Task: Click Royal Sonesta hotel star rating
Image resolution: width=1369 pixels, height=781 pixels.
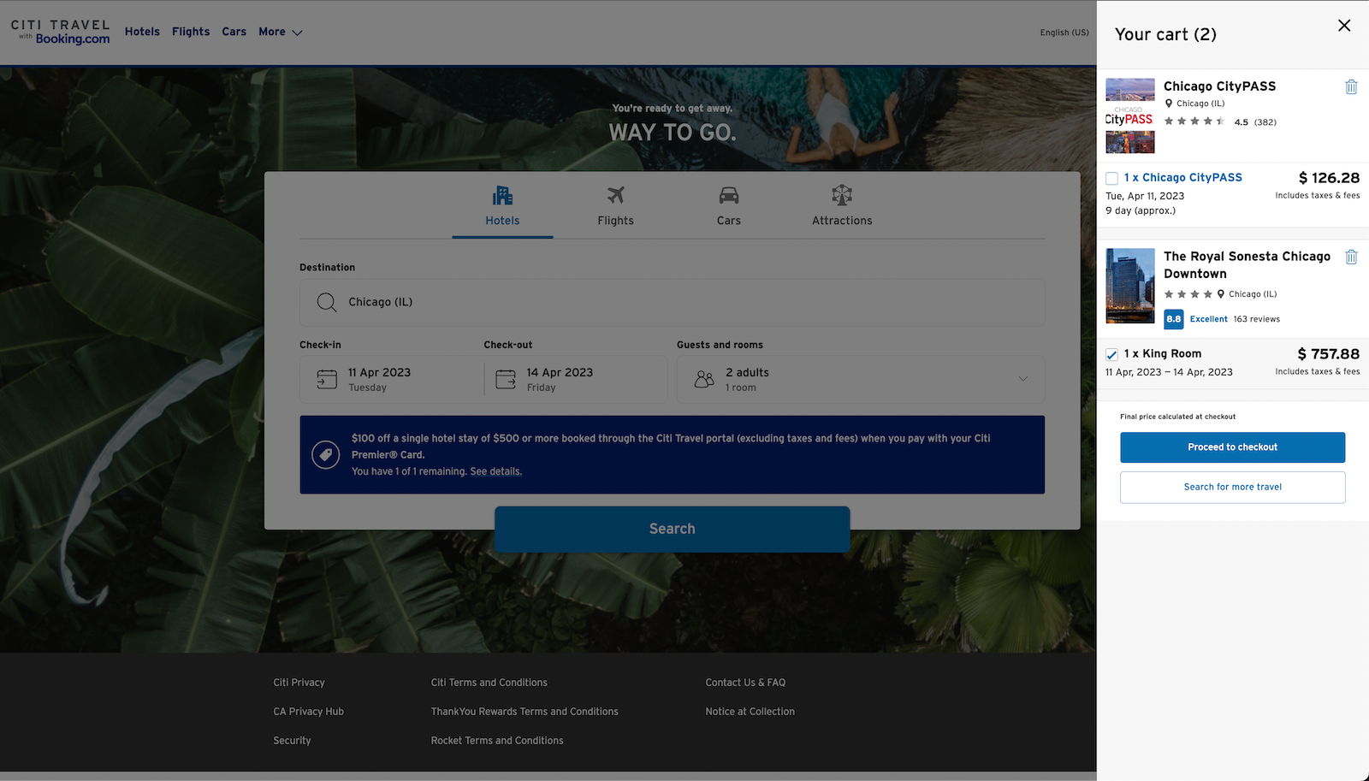Action: pyautogui.click(x=1188, y=294)
